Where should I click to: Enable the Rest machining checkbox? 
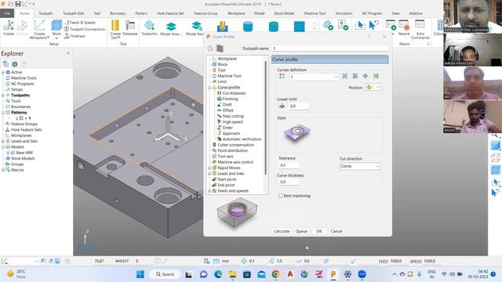click(281, 196)
